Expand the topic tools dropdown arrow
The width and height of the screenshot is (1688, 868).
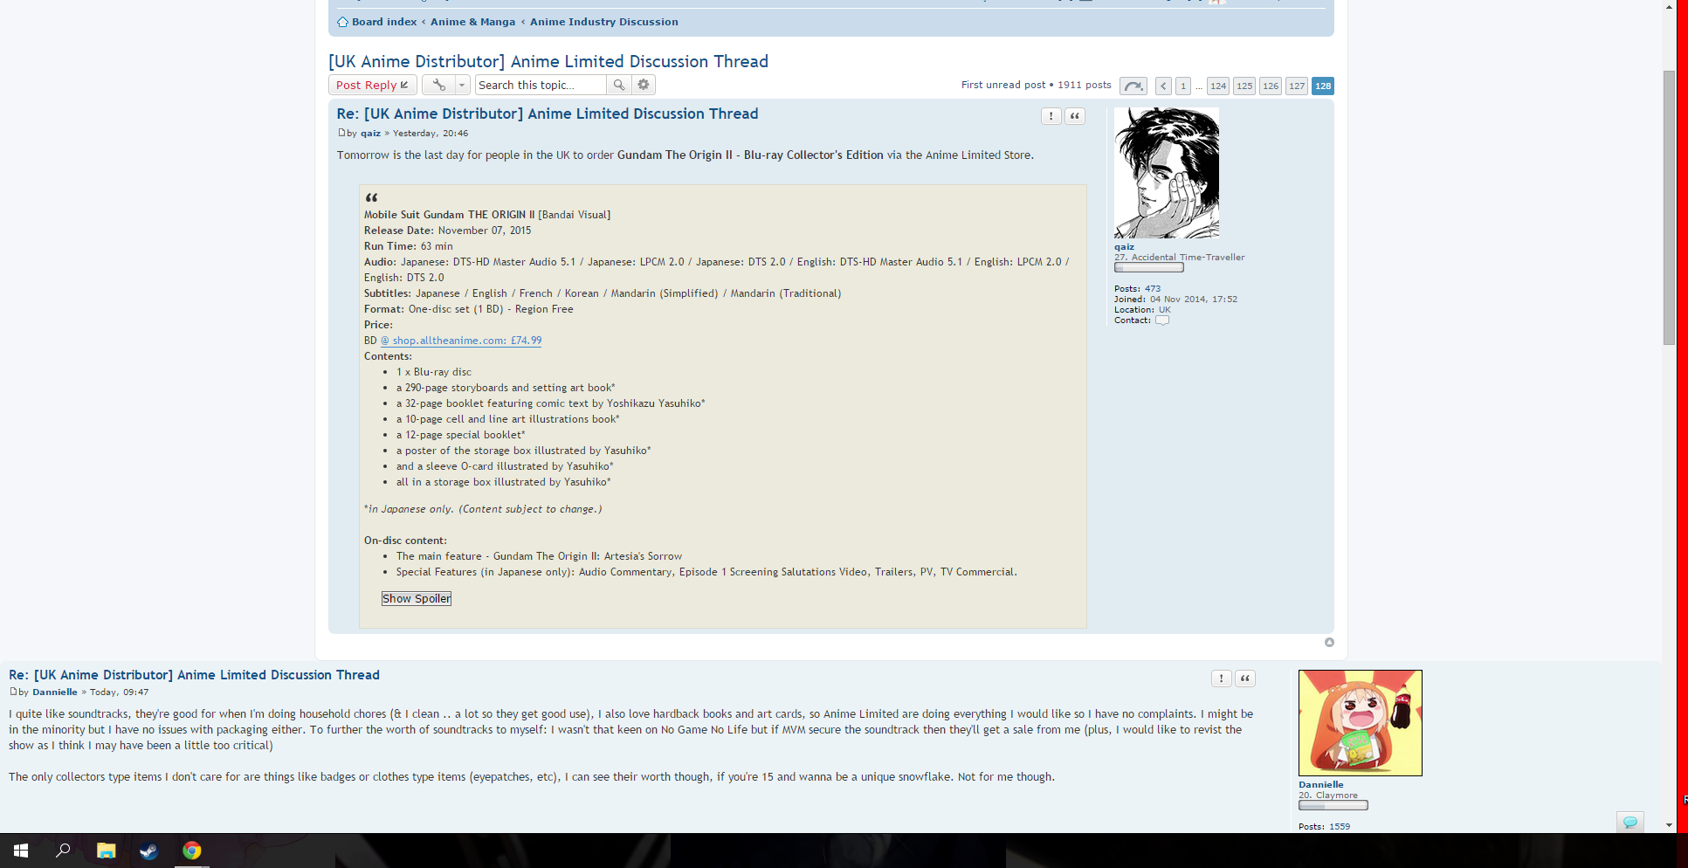pos(462,85)
